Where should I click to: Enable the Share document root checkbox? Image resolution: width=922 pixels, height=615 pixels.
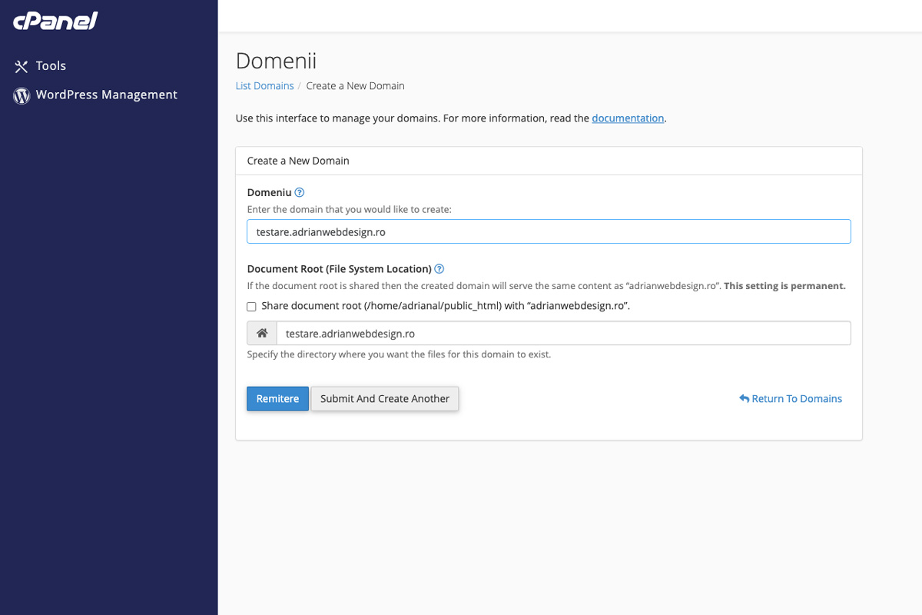click(x=251, y=307)
